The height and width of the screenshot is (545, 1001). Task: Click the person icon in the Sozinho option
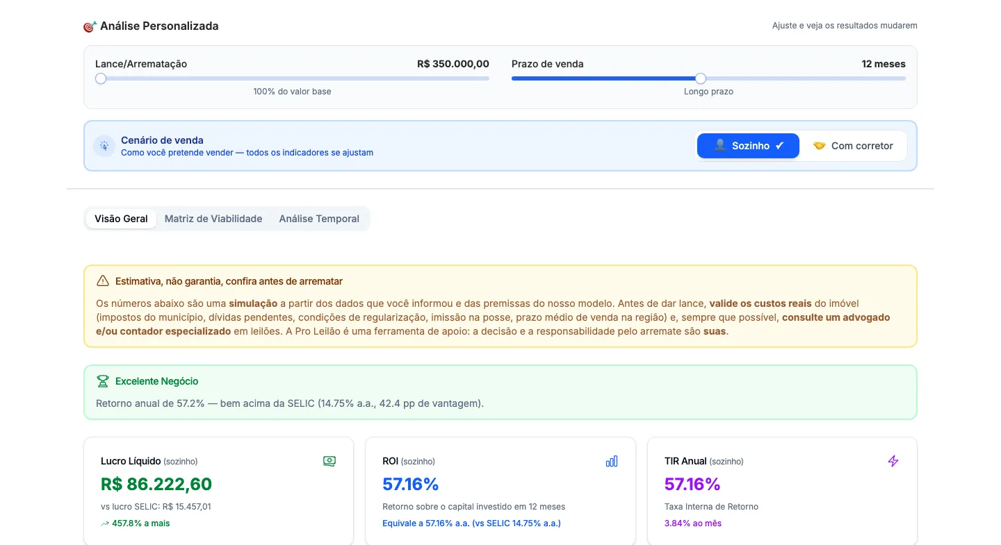point(720,146)
